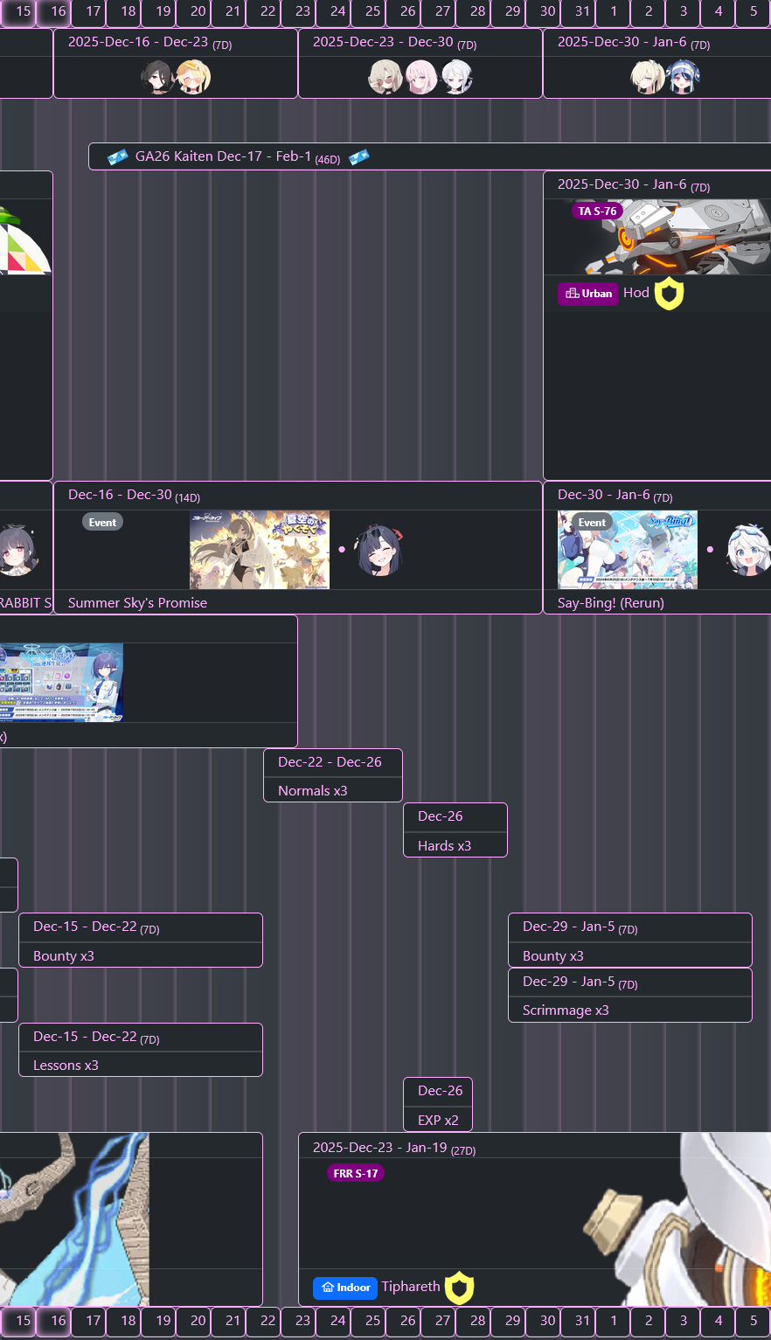This screenshot has height=1340, width=771.
Task: Select day 26 in the top date row
Action: coord(403,12)
